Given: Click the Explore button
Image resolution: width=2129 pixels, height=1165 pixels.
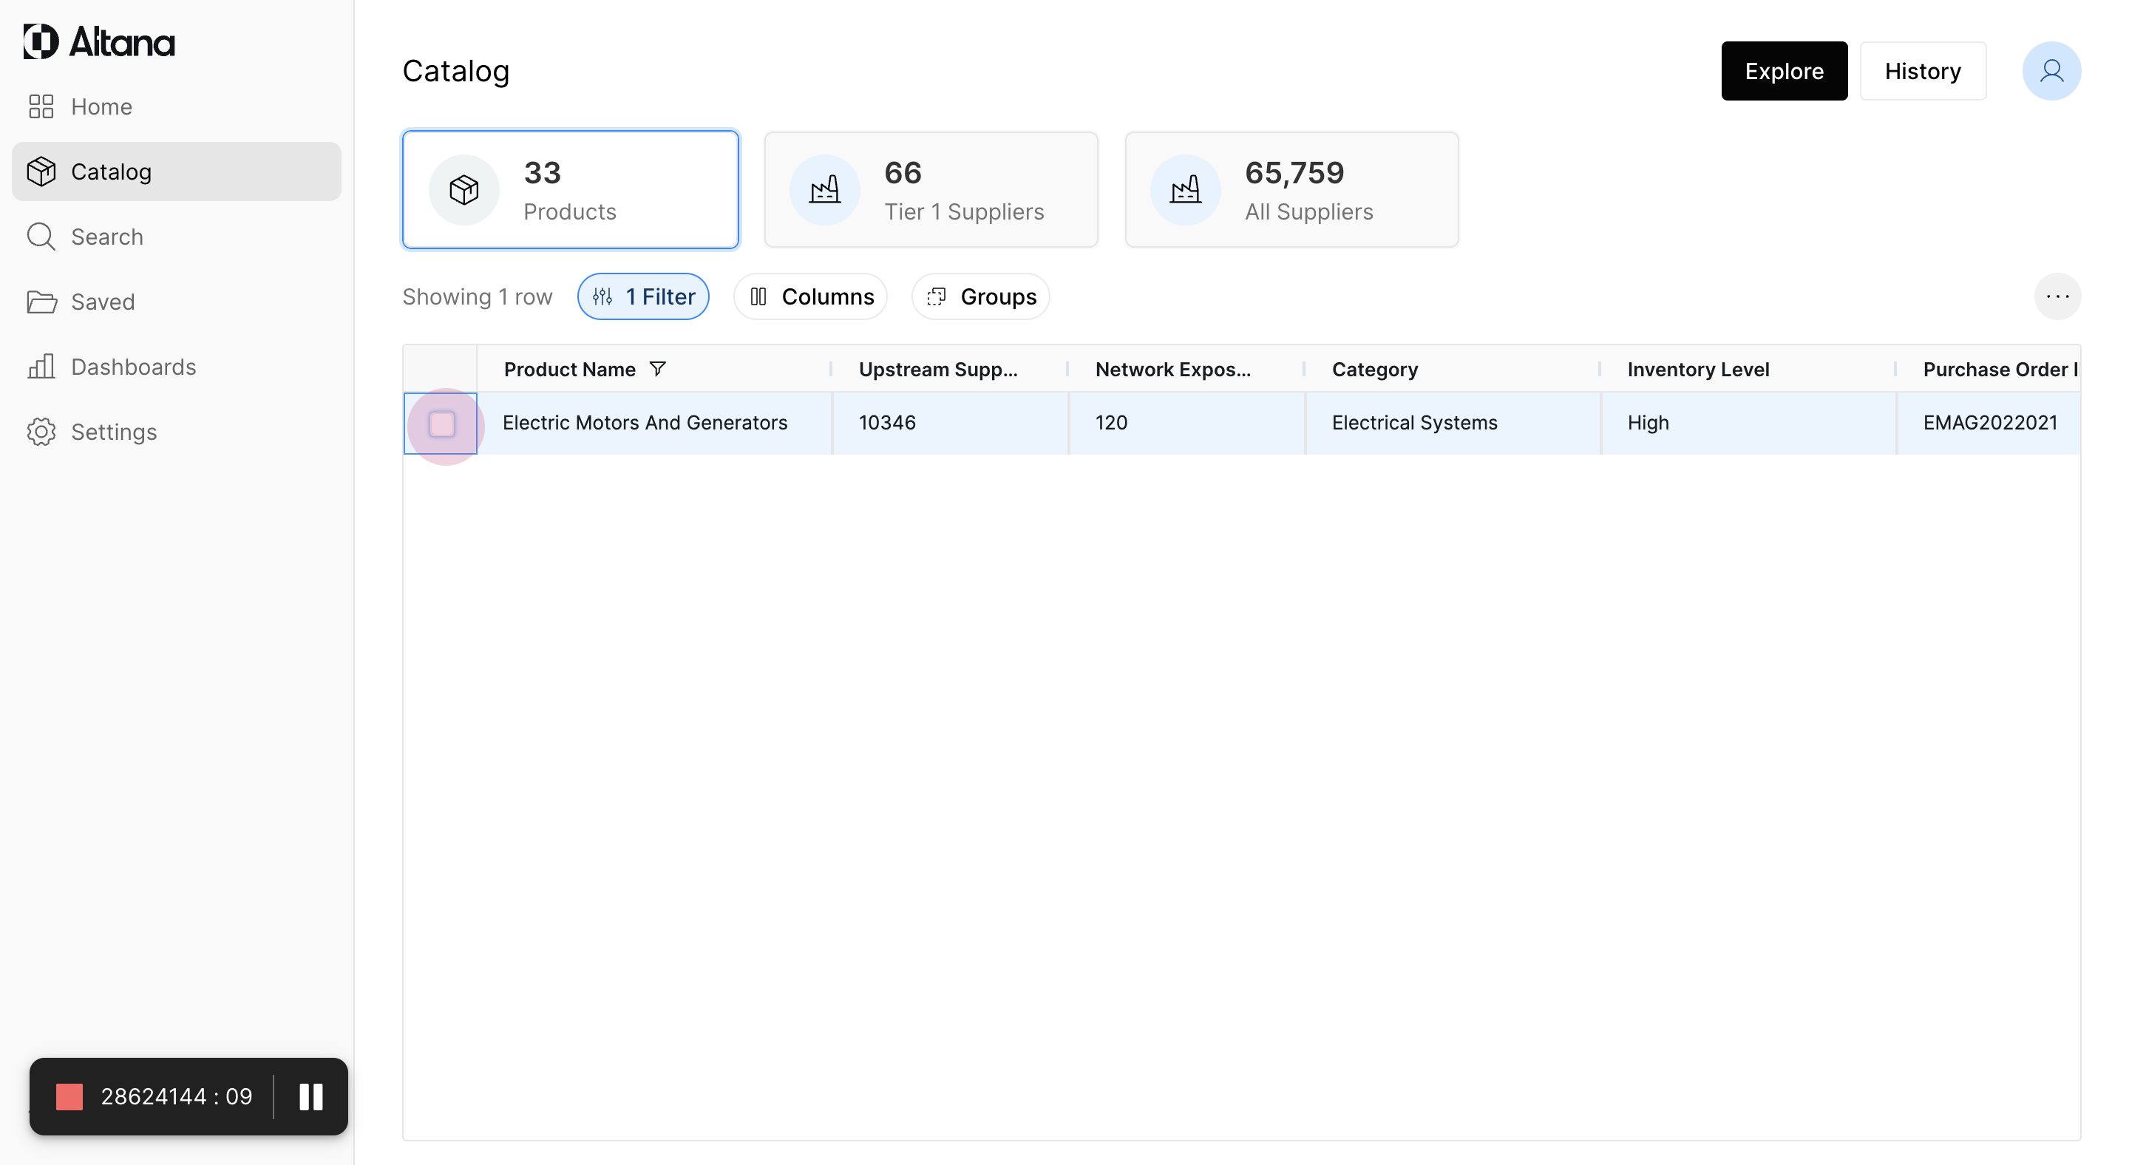Looking at the screenshot, I should coord(1784,71).
